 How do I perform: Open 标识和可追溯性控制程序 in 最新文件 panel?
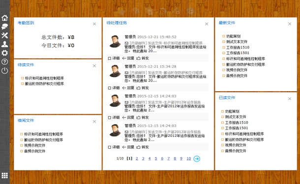pyautogui.click(x=245, y=58)
